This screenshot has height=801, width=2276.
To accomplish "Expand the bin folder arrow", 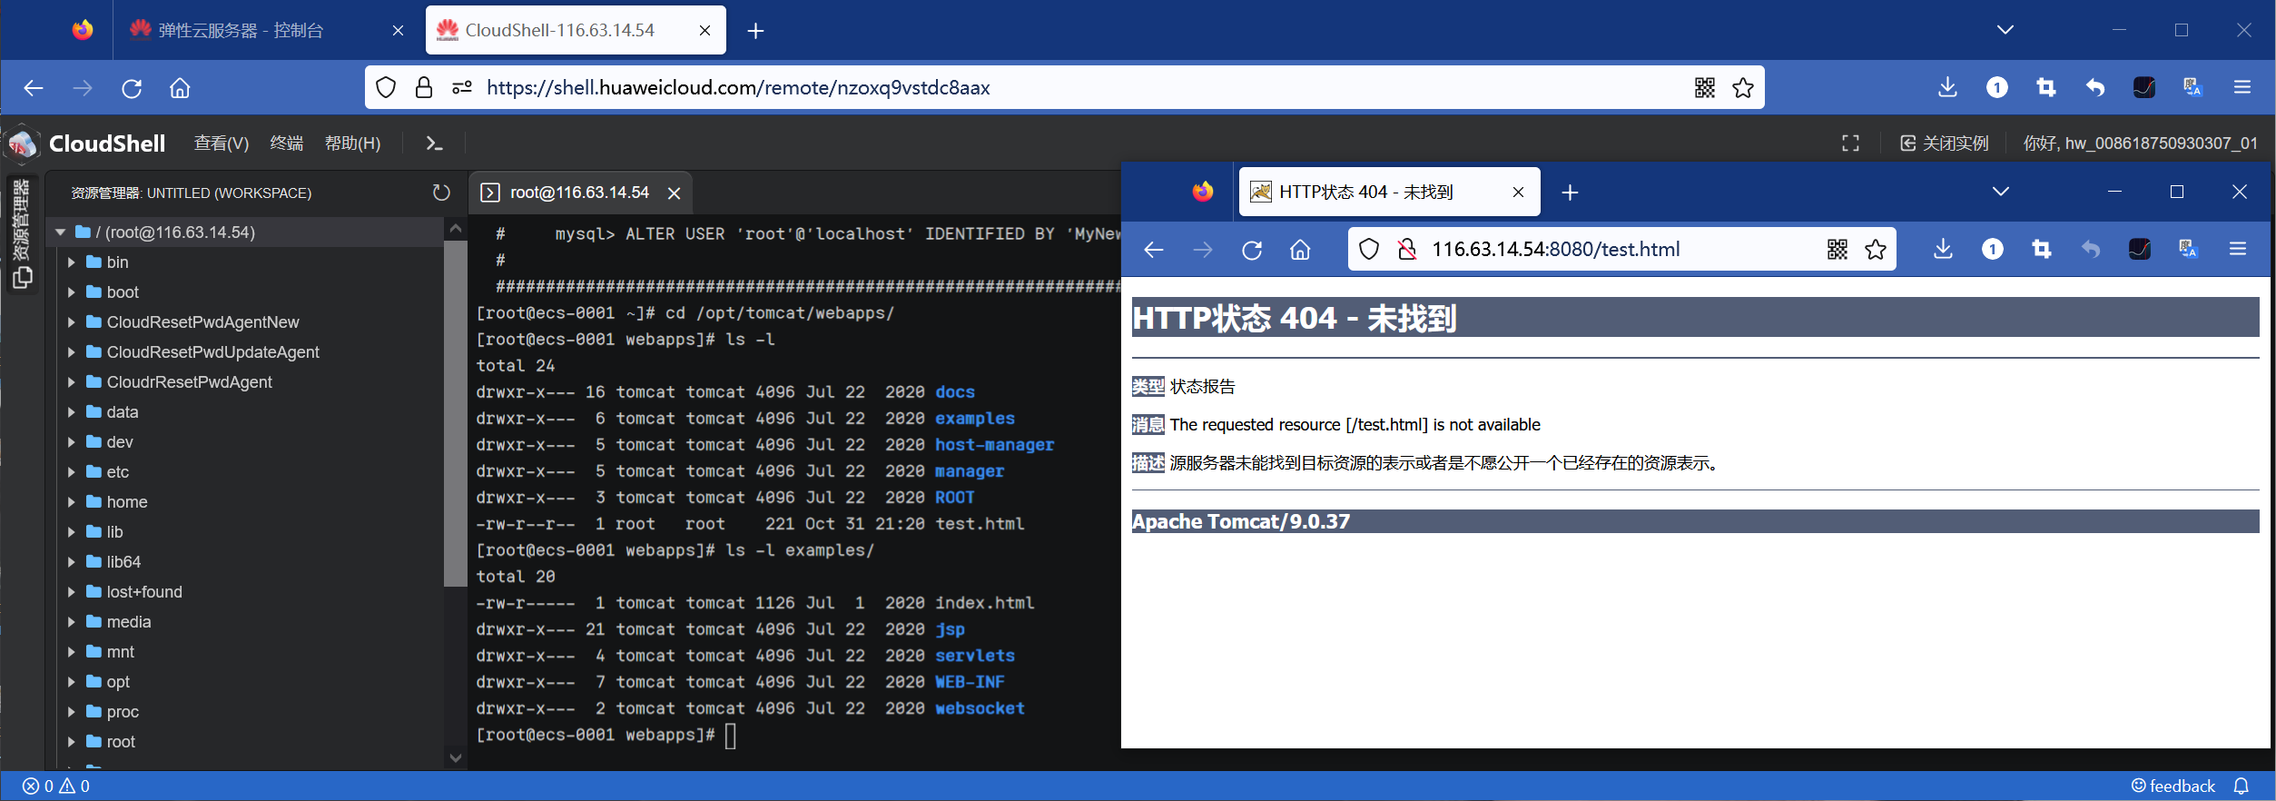I will tap(71, 262).
